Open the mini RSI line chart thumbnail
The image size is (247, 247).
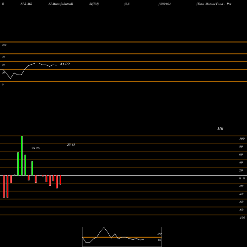point(122,237)
